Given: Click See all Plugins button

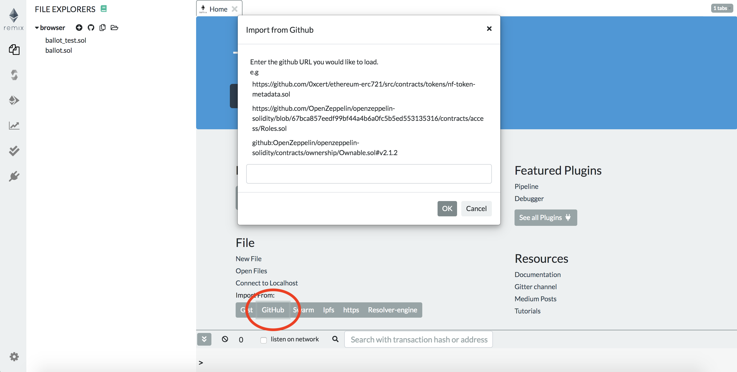Looking at the screenshot, I should pos(545,218).
